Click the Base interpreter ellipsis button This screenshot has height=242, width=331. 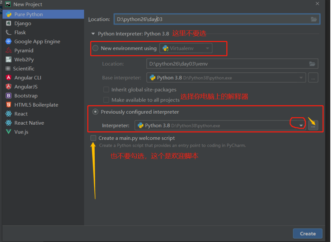tap(313, 78)
